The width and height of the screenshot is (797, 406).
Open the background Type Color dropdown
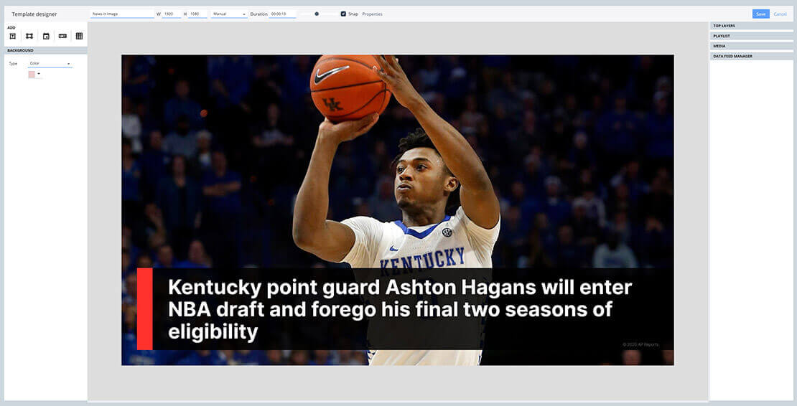[50, 63]
